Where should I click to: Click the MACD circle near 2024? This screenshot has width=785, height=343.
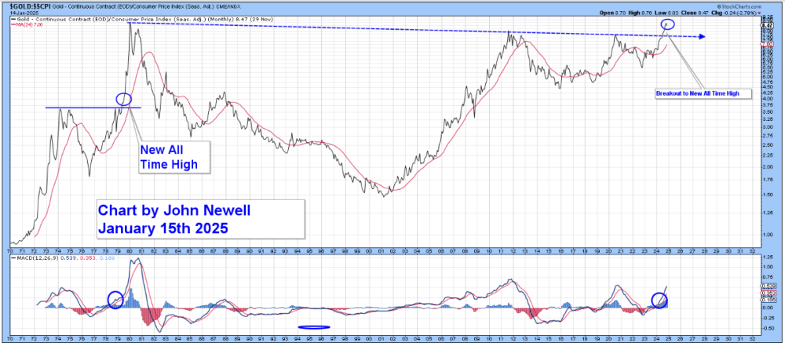pyautogui.click(x=661, y=300)
